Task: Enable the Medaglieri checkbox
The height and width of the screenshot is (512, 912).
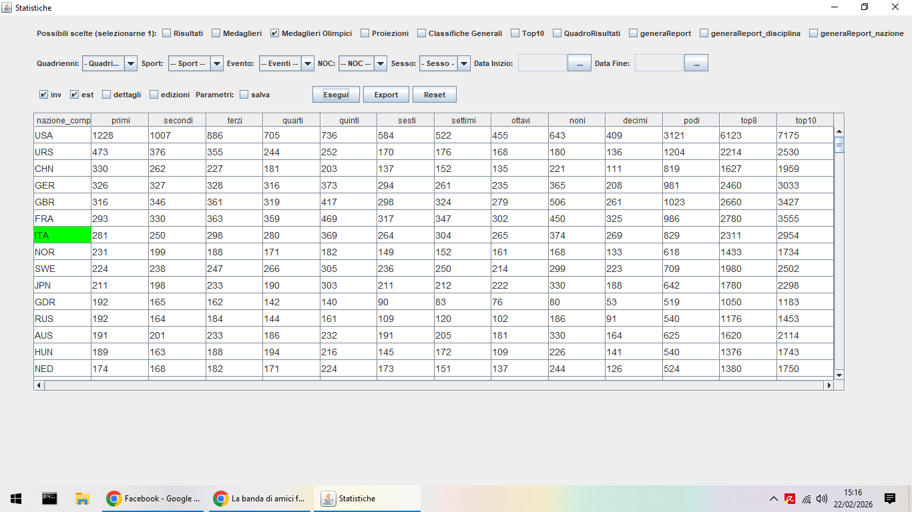Action: [216, 33]
